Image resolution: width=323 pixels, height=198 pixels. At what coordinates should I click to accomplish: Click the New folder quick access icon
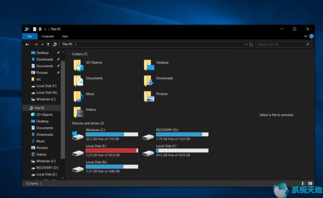pos(40,29)
